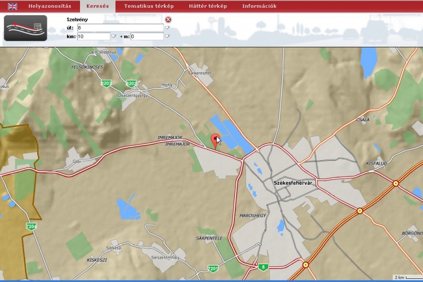
Task: Expand the + m meters dropdown
Action: coord(167,36)
